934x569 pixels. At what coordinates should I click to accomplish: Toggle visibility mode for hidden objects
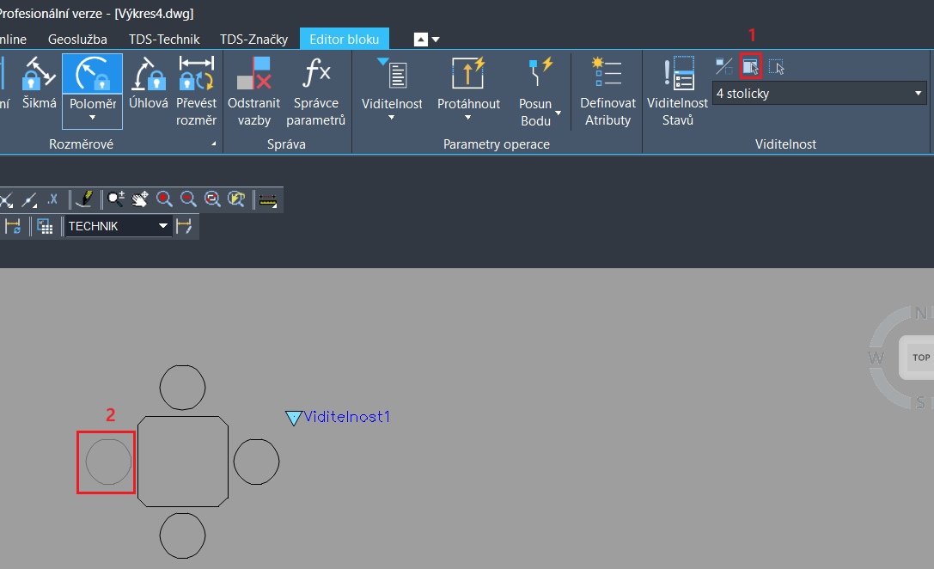(x=724, y=66)
